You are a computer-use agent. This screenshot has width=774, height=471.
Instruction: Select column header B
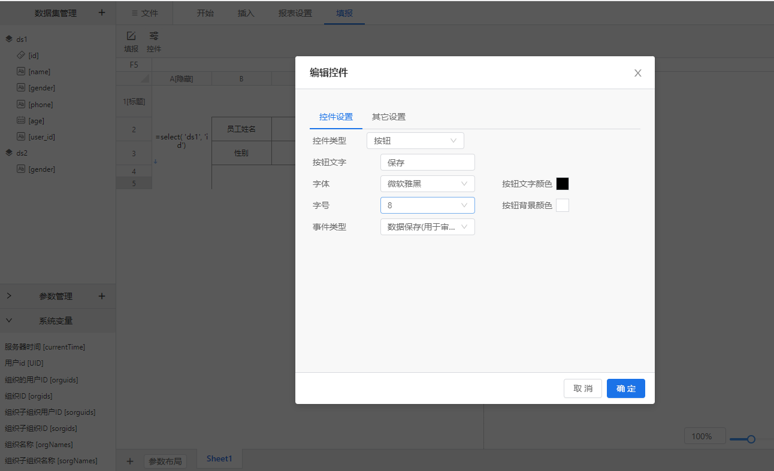click(x=241, y=78)
